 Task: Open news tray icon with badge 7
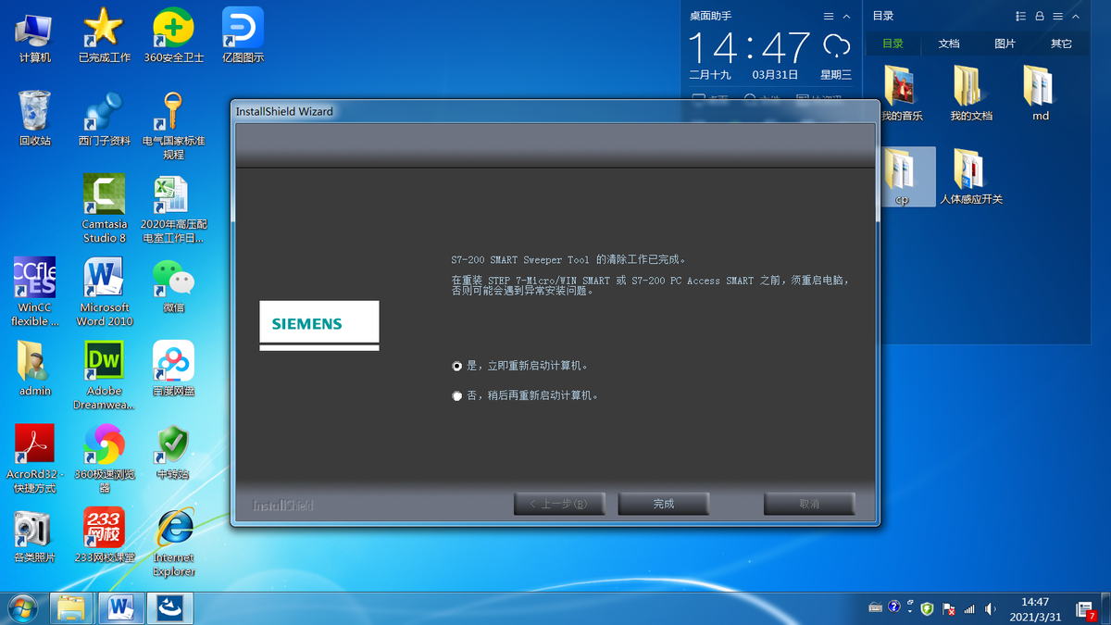[x=1084, y=609]
